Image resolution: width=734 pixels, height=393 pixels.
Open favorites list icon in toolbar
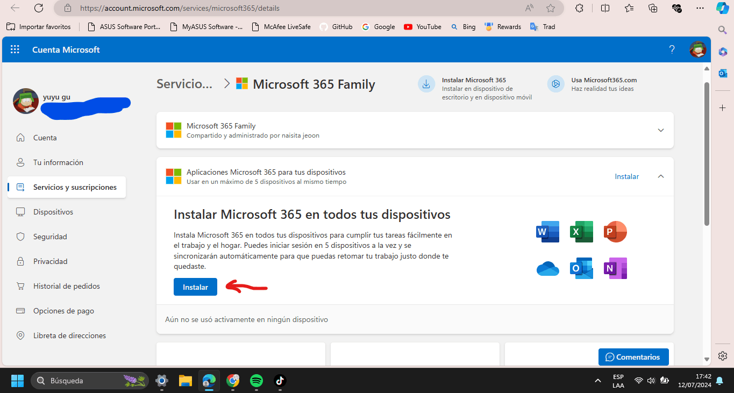click(629, 8)
